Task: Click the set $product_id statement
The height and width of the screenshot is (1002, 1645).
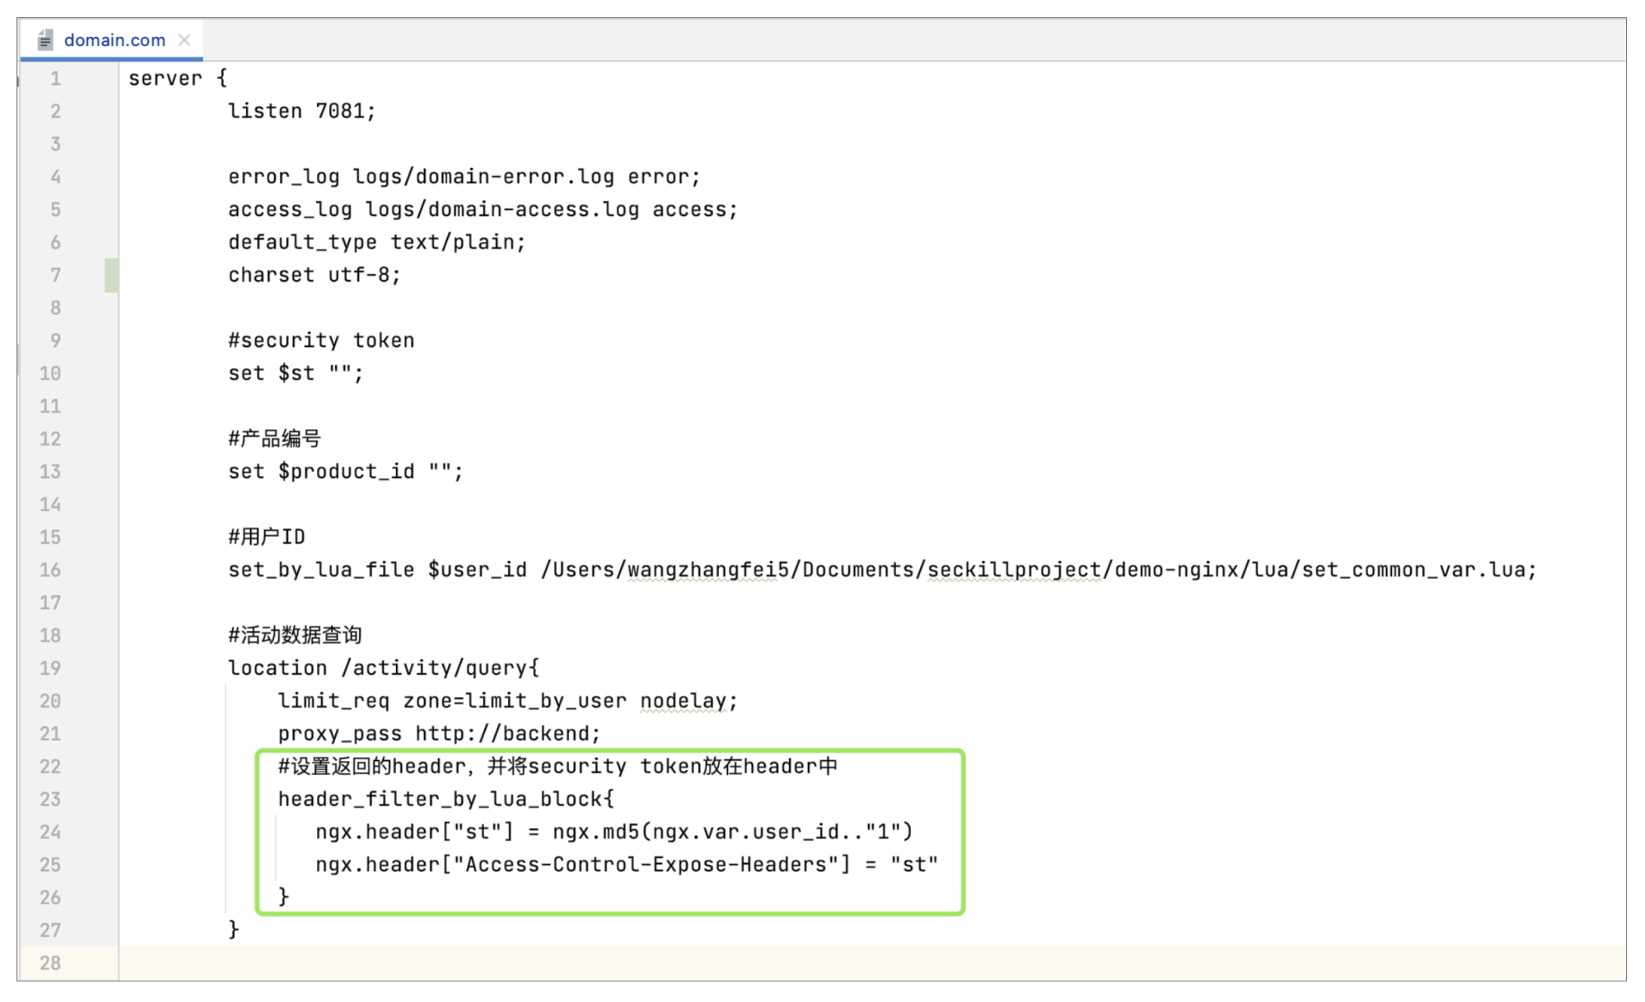Action: coord(345,472)
